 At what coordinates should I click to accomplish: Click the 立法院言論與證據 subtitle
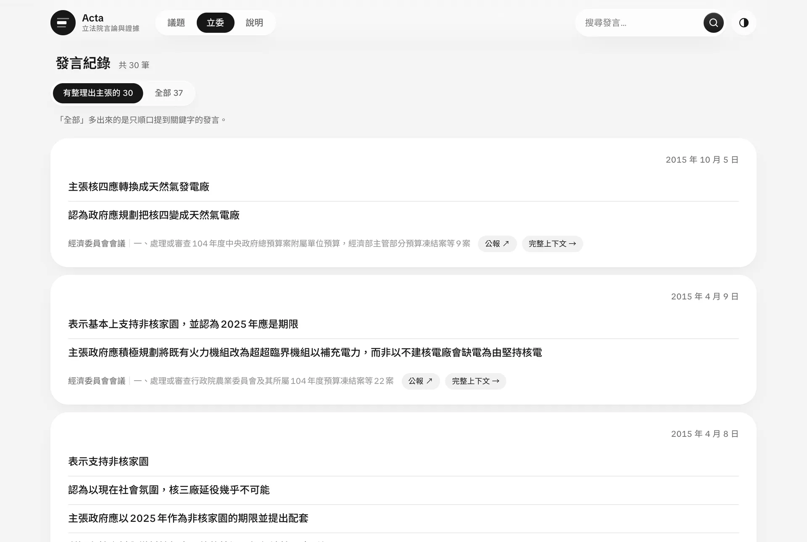pos(111,28)
